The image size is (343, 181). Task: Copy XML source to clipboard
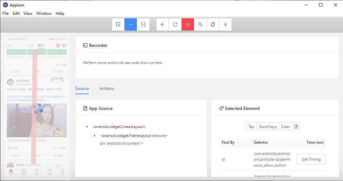click(213, 24)
